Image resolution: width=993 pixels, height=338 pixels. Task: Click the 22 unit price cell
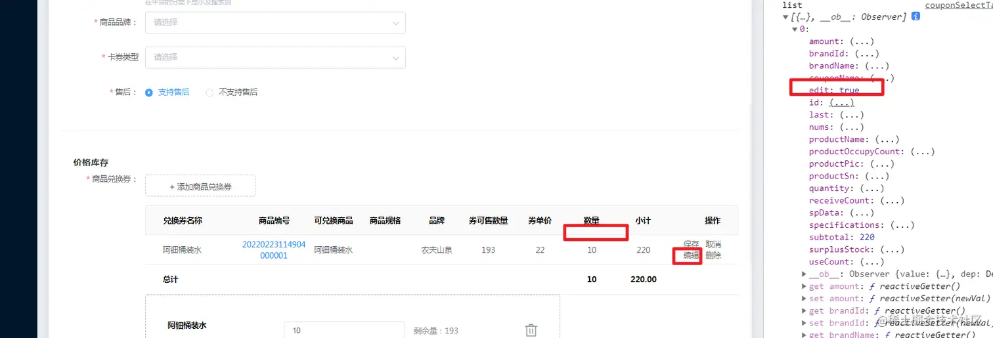[x=540, y=250]
